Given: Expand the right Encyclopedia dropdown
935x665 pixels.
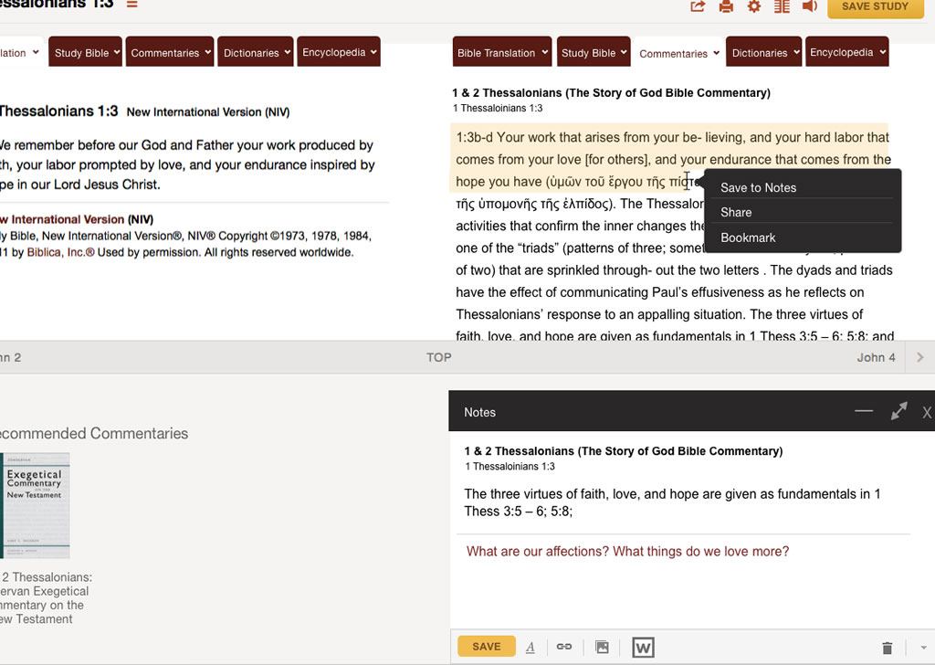Looking at the screenshot, I should (x=847, y=53).
